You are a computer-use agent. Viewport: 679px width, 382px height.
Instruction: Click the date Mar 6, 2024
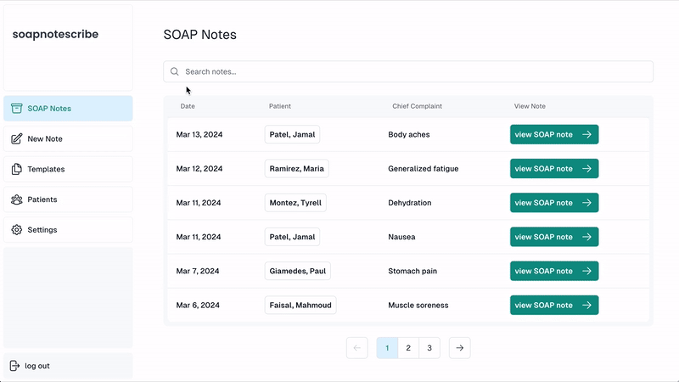(x=198, y=305)
